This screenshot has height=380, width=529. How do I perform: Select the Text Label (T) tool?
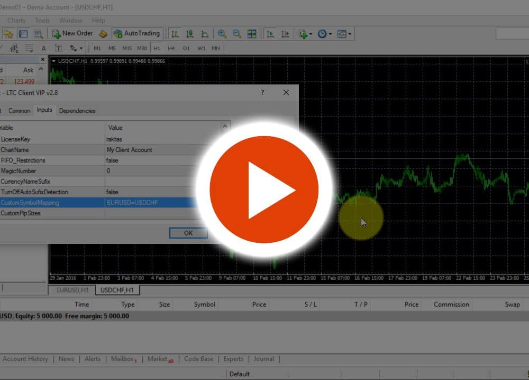(58, 48)
